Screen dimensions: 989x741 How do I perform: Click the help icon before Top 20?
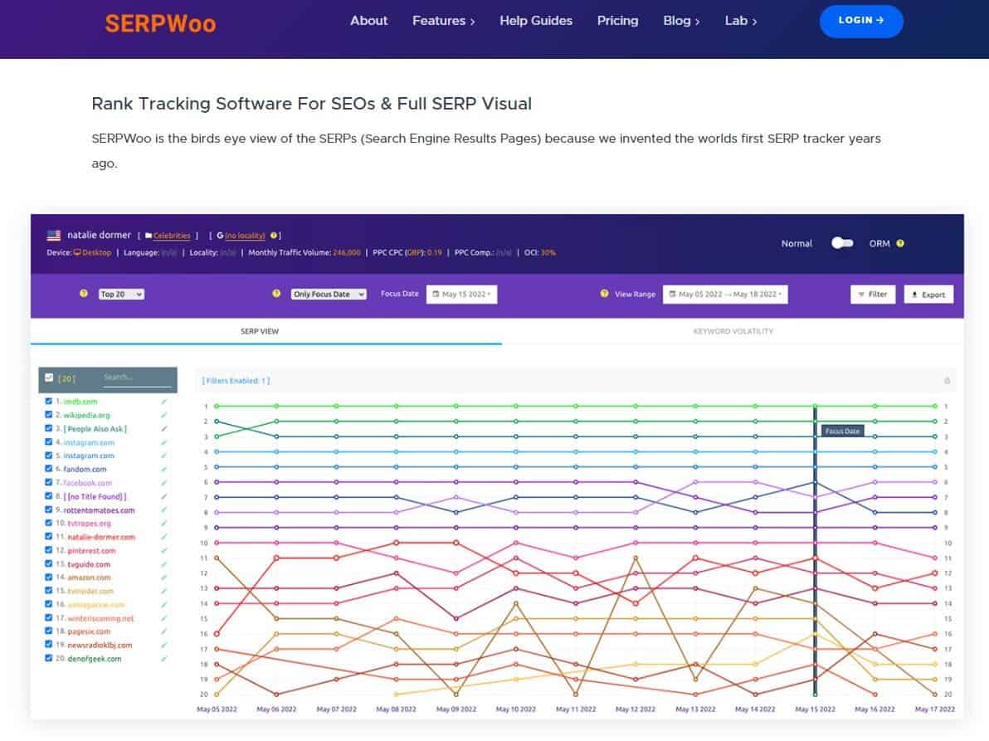point(83,293)
